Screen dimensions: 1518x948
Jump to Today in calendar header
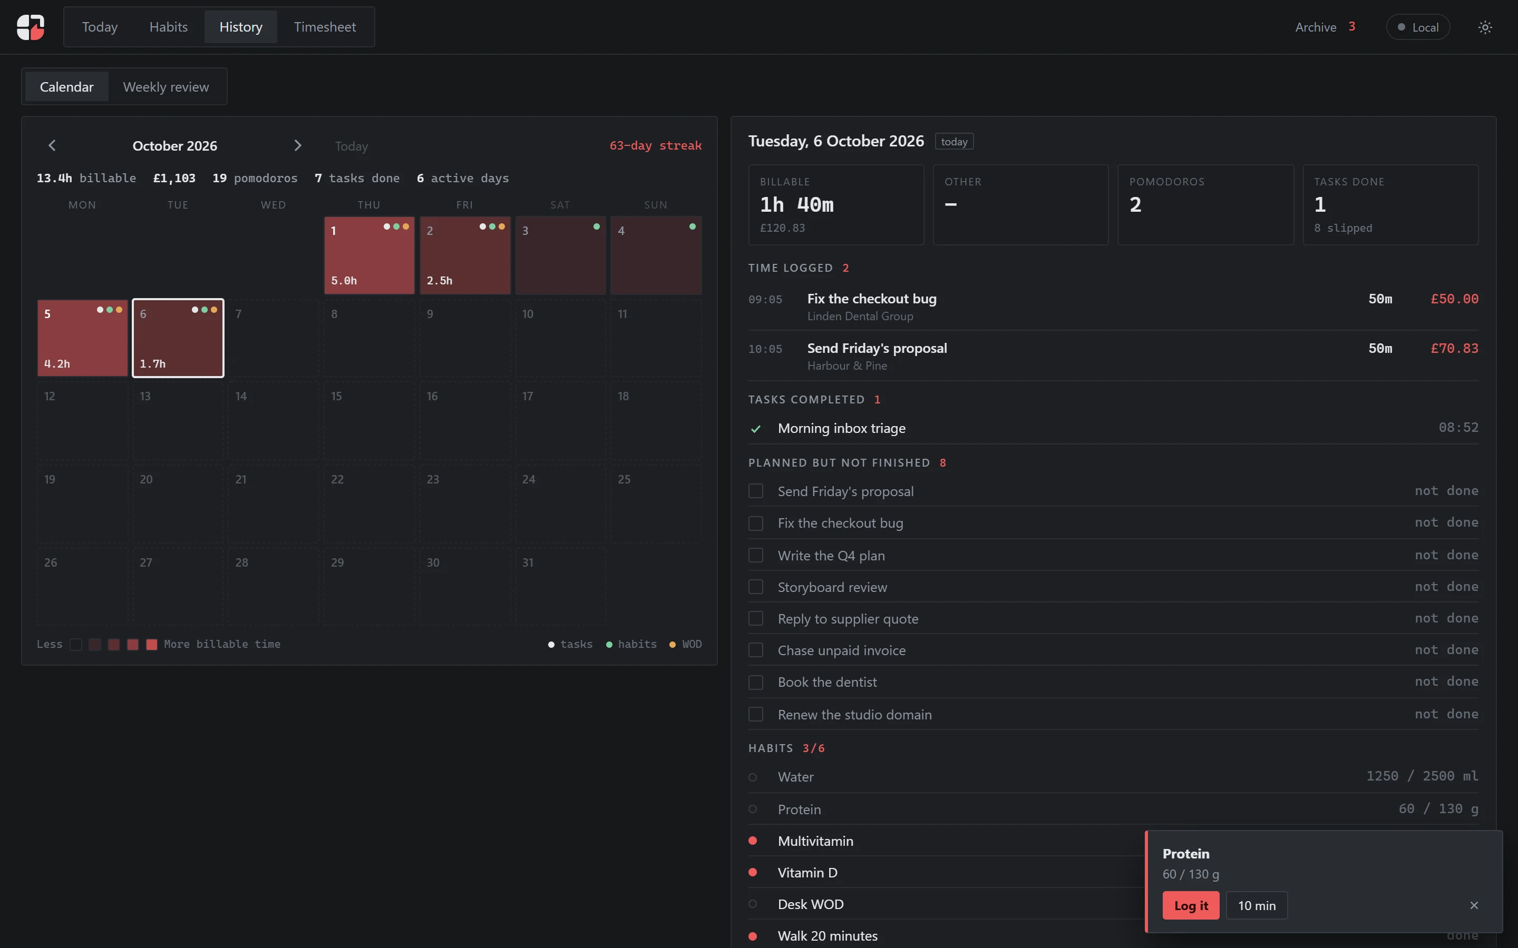(351, 146)
